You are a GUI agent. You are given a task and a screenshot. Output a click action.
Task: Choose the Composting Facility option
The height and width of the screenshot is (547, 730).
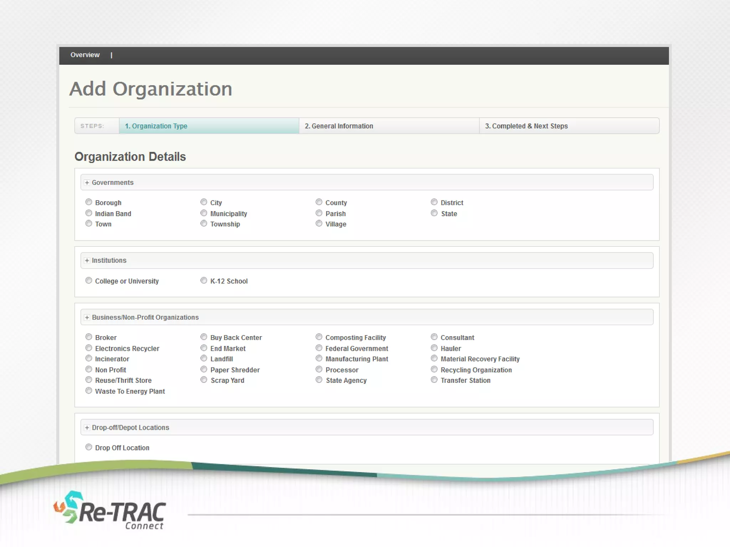(x=319, y=337)
